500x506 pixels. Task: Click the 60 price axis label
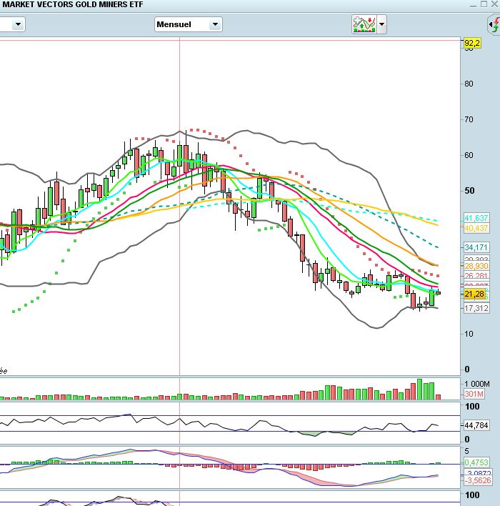pyautogui.click(x=469, y=155)
